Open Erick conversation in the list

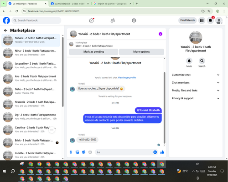click(x=31, y=142)
